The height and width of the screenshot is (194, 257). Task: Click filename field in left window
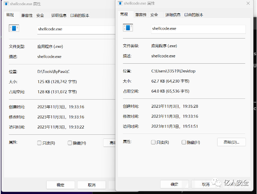pyautogui.click(x=76, y=30)
